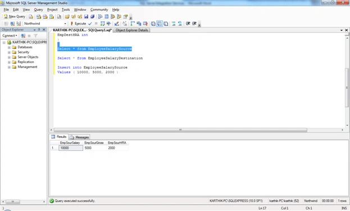350x211 pixels.
Task: Click the Open File folder icon
Action: (x=67, y=16)
